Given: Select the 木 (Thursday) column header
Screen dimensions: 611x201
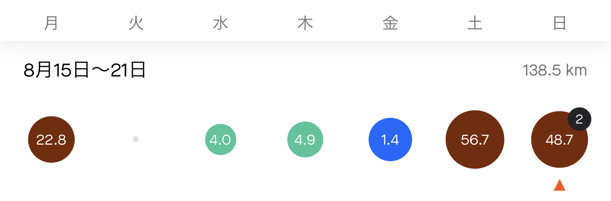Looking at the screenshot, I should (305, 23).
